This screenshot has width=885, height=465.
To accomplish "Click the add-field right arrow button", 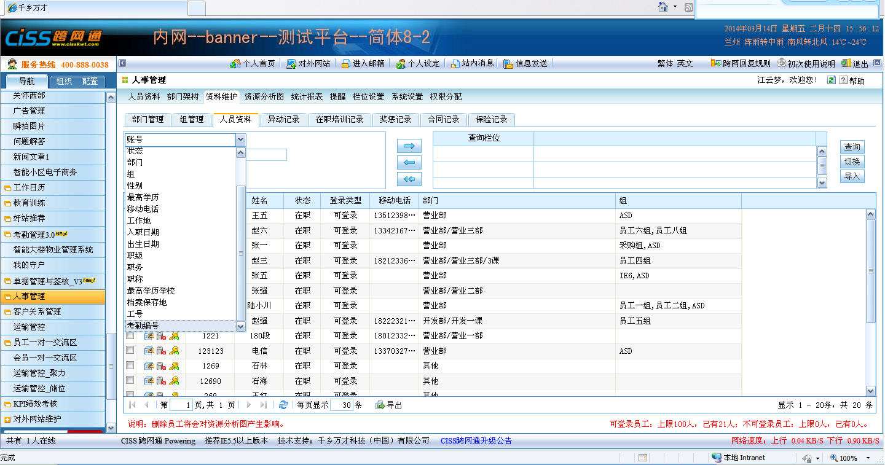I will [x=409, y=146].
